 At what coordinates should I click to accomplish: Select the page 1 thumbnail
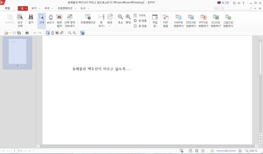(x=17, y=53)
